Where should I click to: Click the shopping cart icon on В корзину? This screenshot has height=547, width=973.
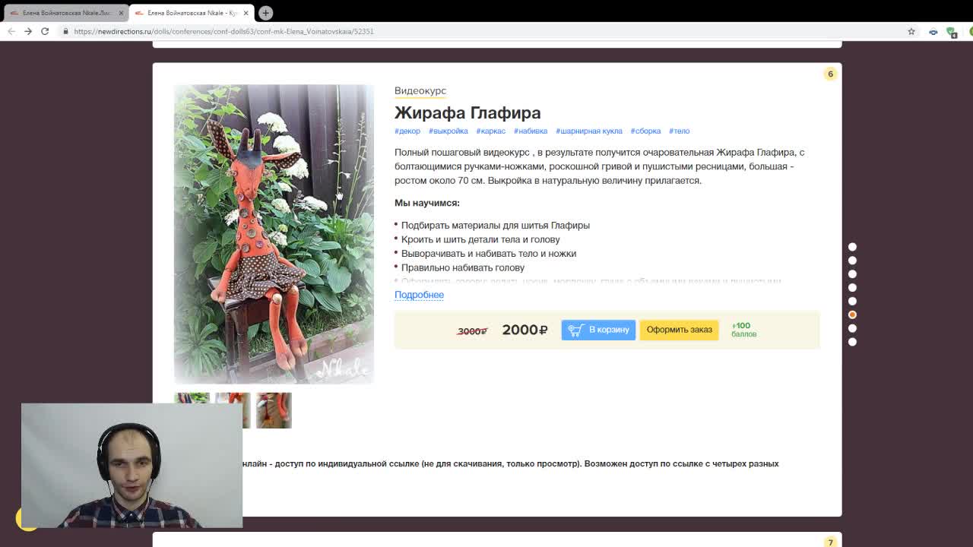[x=575, y=330]
